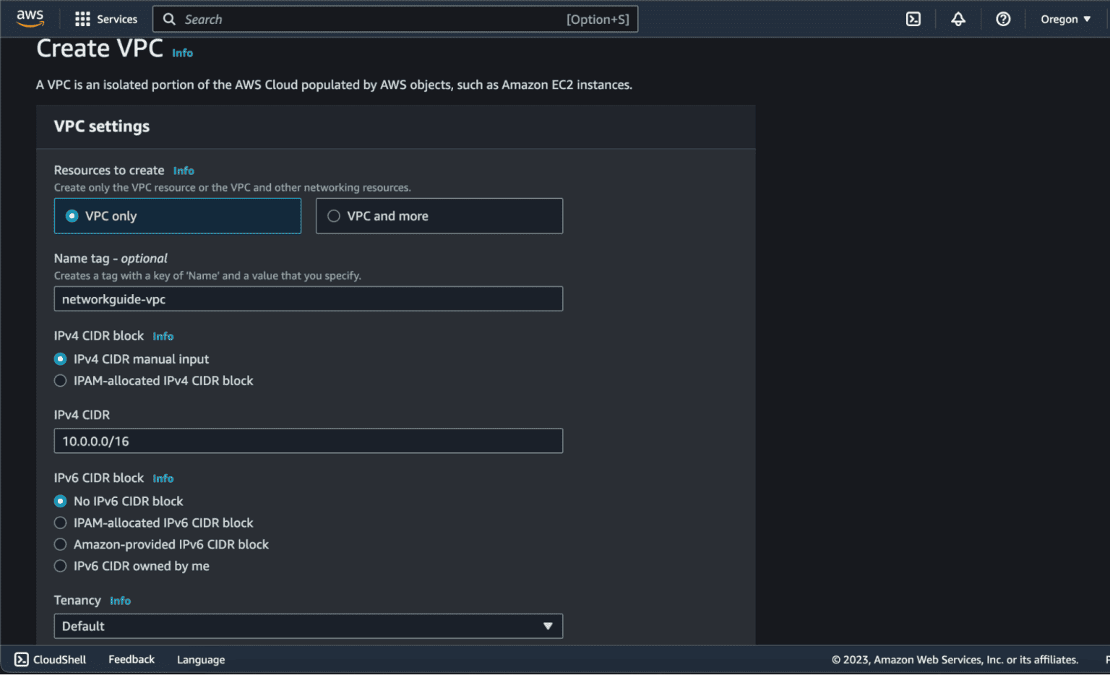Screen dimensions: 1110x675
Task: Choose IPAM-allocated IPv4 CIDR block
Action: (x=60, y=380)
